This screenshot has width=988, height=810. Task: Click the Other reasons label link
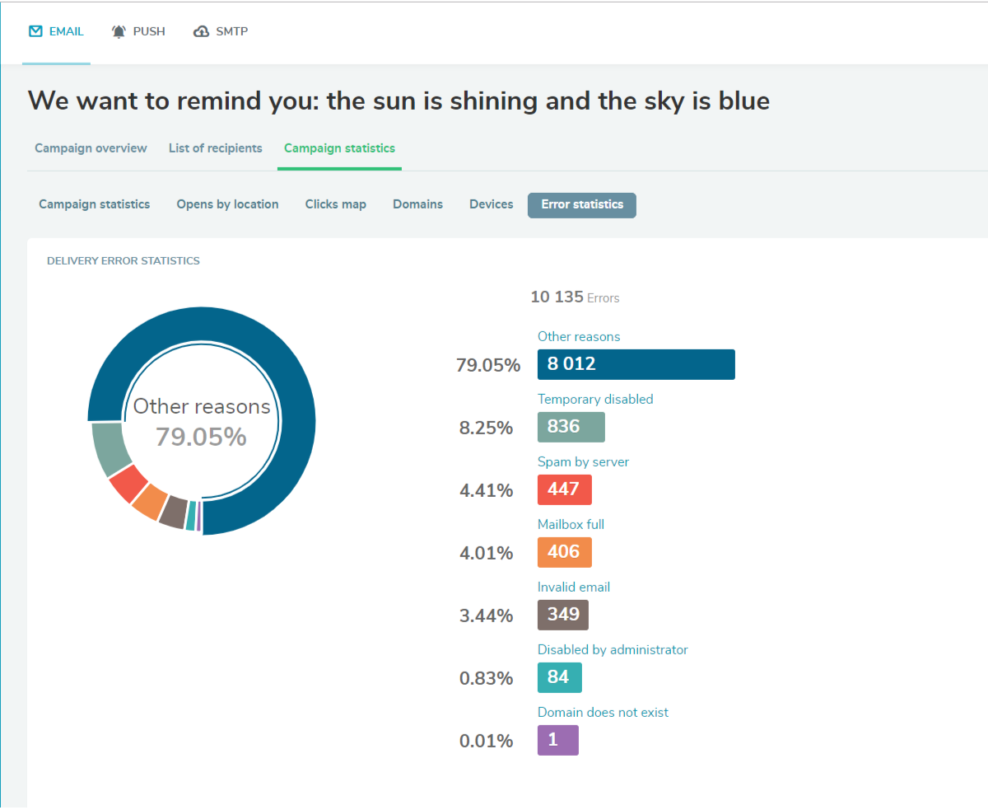(579, 336)
